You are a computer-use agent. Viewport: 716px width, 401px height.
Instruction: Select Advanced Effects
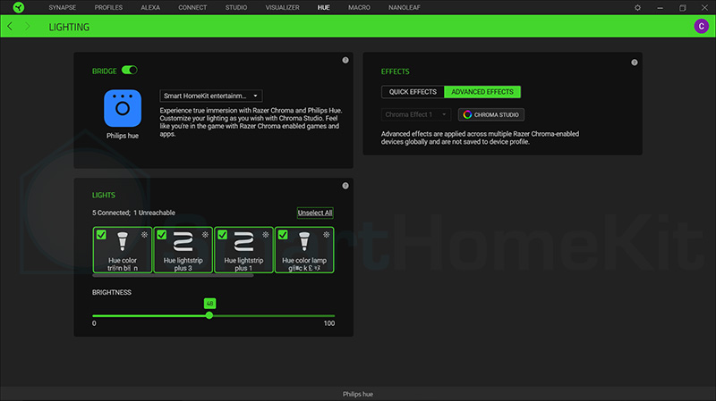tap(482, 92)
